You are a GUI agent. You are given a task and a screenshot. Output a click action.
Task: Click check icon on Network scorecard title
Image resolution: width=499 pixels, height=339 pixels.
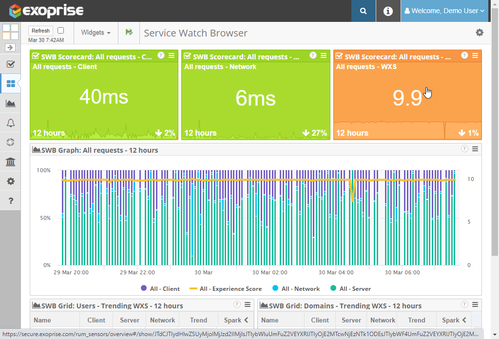coord(188,56)
